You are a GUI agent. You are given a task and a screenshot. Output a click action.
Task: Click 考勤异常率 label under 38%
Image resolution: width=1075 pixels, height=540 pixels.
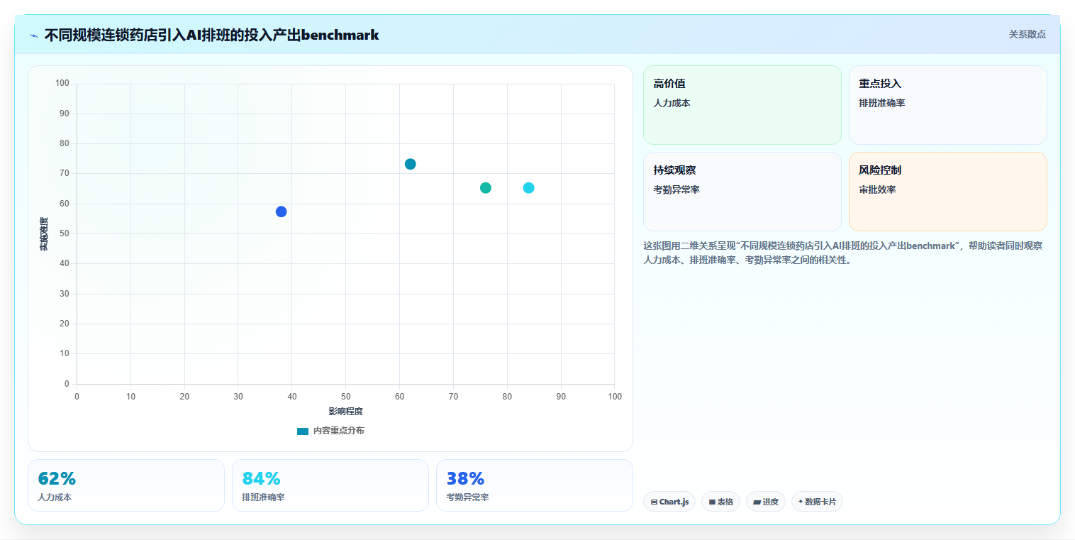tap(467, 497)
